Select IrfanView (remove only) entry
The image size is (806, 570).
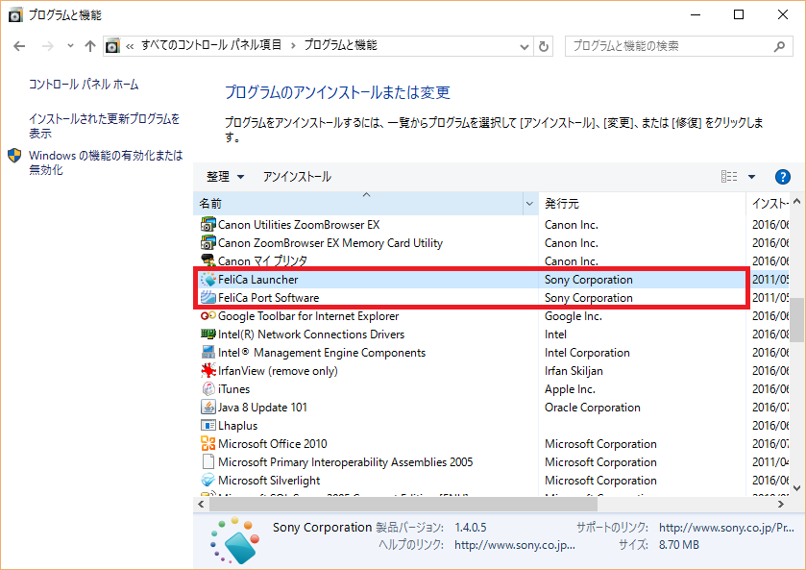pos(278,371)
